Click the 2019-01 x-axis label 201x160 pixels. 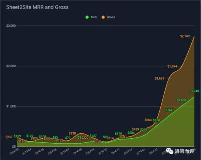[x=140, y=151]
